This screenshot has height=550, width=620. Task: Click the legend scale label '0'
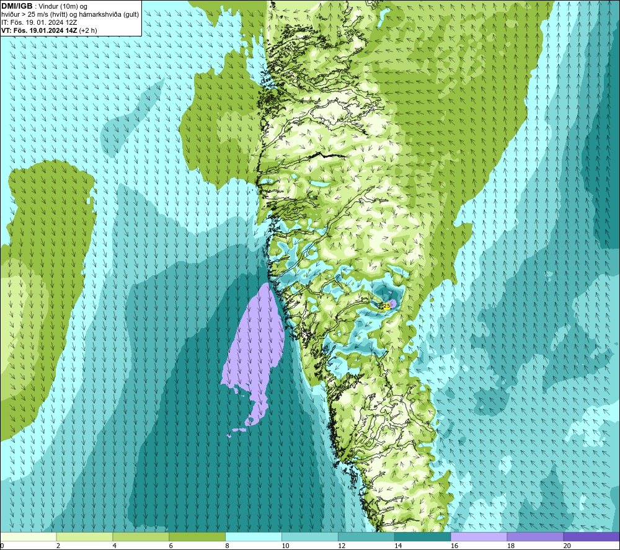tap(2, 546)
